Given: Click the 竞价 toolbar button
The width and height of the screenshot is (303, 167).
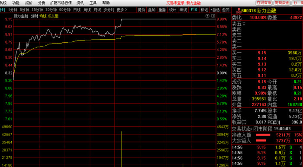Looking at the screenshot, I should click(141, 9).
